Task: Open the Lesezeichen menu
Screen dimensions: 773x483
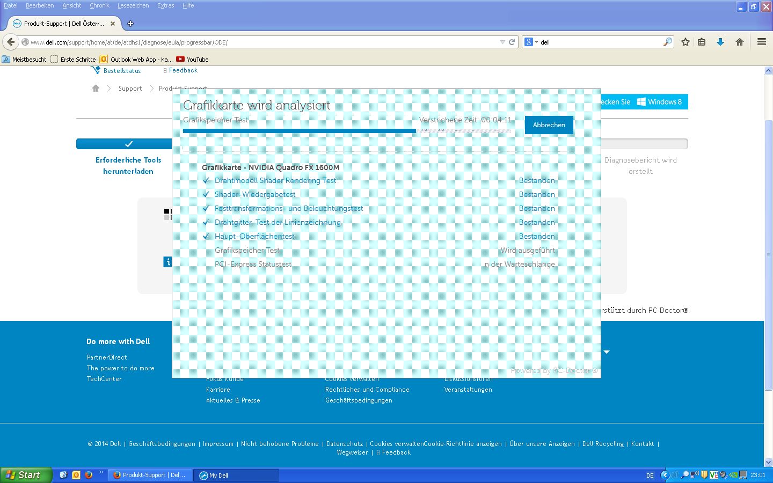Action: [x=133, y=5]
